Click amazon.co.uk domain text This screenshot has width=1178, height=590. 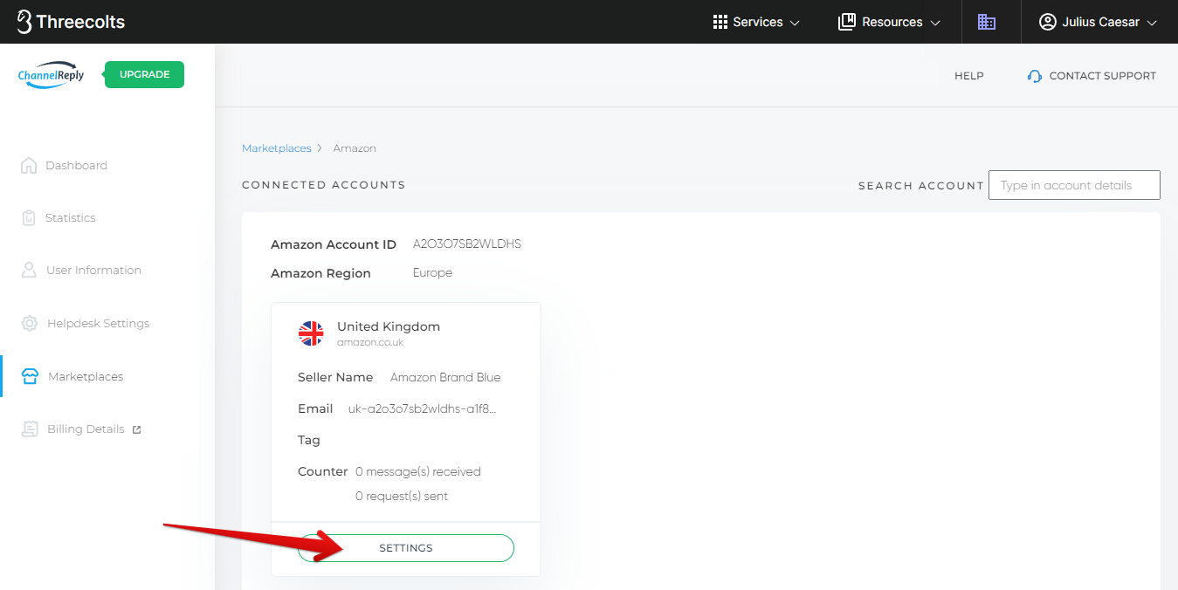pos(370,342)
